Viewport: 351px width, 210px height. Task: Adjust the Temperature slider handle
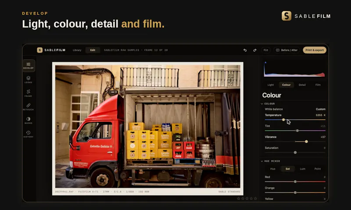(x=283, y=120)
